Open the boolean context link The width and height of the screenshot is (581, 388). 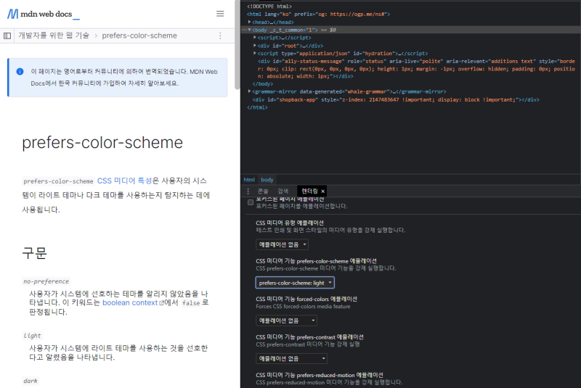click(130, 303)
